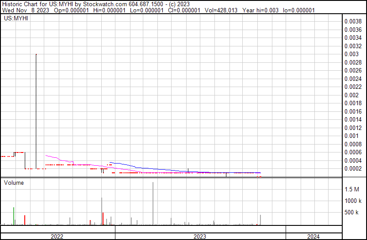Click the Volume panel label

pos(14,183)
